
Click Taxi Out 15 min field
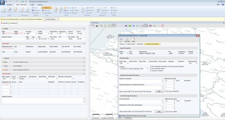(72, 34)
